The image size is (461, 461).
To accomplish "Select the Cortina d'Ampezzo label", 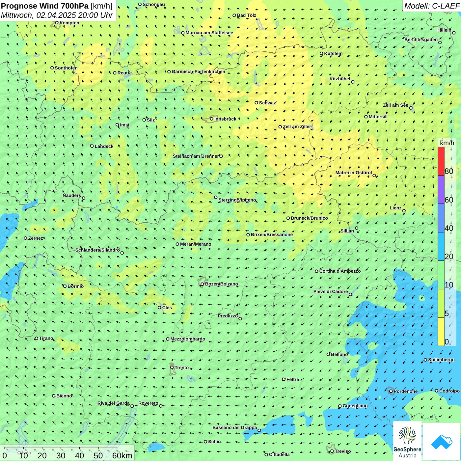I will pyautogui.click(x=340, y=271).
